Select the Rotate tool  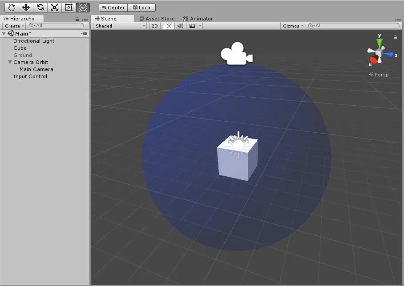40,8
